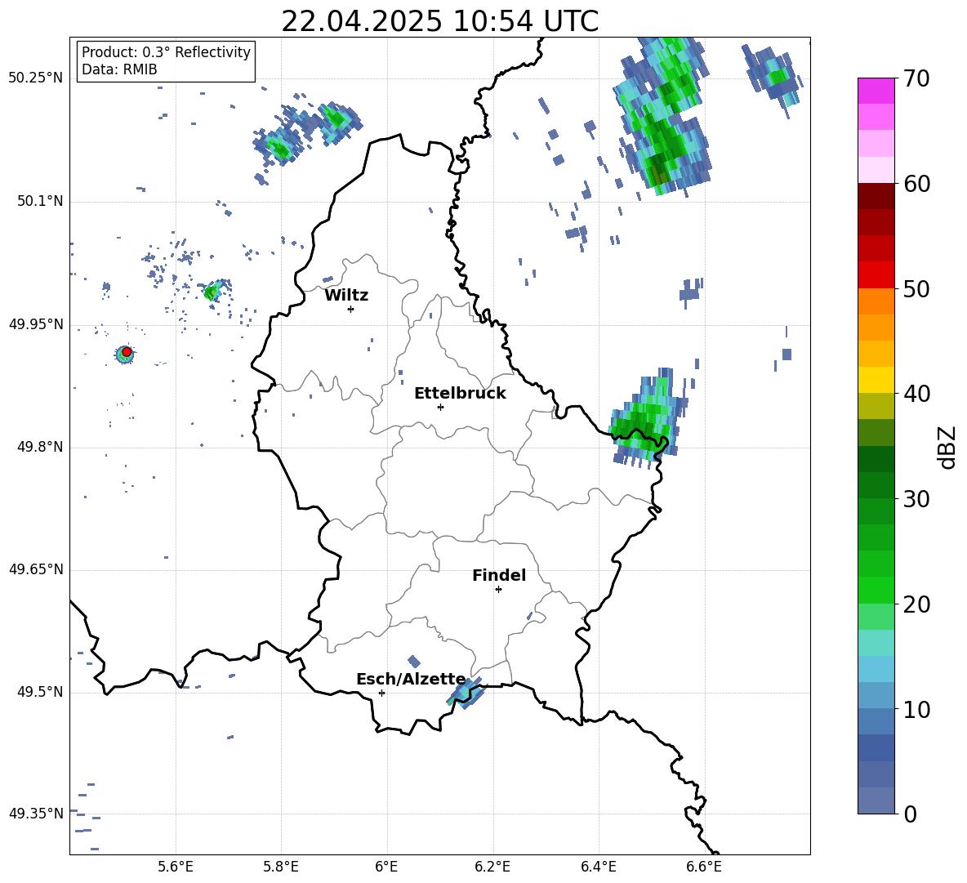Click the Wiltz city label
The height and width of the screenshot is (883, 967).
click(346, 296)
